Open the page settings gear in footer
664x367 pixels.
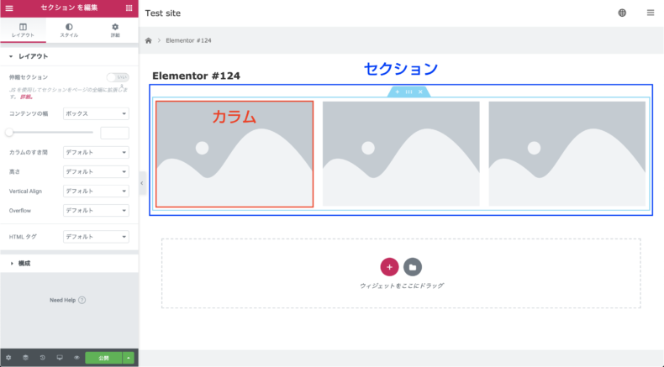click(8, 358)
